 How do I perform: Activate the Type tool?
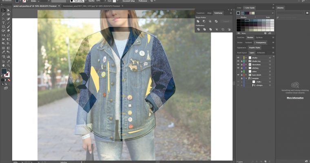[x=3, y=23]
